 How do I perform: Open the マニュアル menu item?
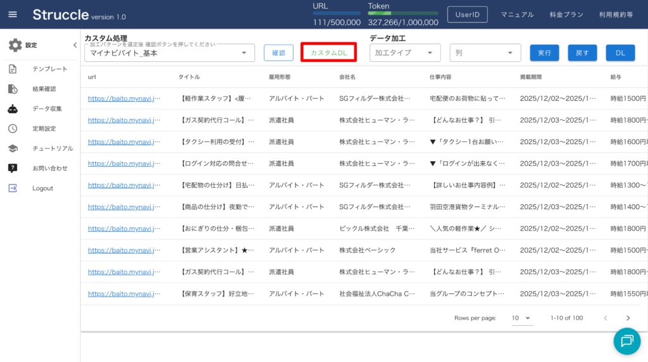[x=517, y=15]
